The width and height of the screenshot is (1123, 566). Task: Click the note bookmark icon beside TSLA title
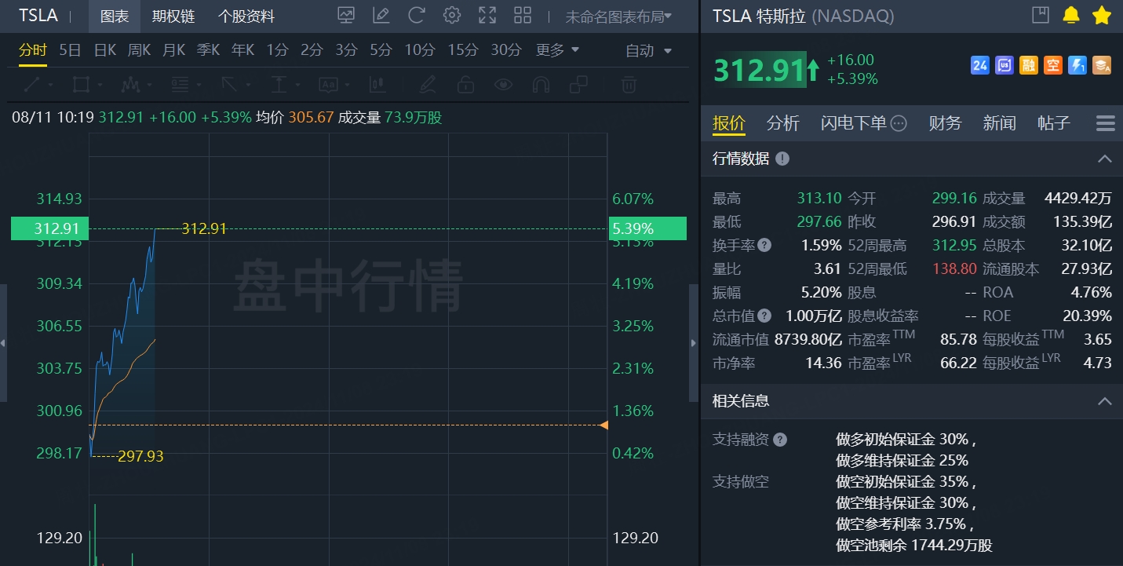pyautogui.click(x=1041, y=15)
